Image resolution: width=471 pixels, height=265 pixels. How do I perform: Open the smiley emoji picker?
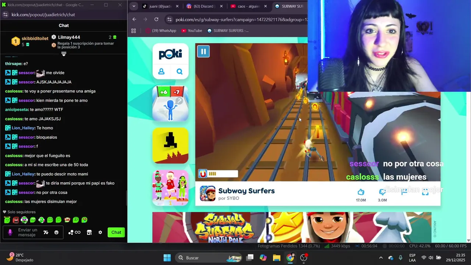tap(56, 232)
